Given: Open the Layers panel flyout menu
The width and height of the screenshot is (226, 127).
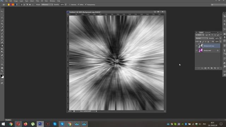Looking at the screenshot, I should (220, 32).
